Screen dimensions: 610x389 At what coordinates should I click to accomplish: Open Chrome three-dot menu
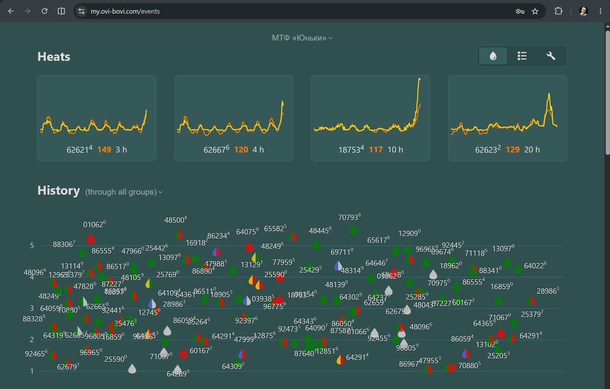pos(600,11)
